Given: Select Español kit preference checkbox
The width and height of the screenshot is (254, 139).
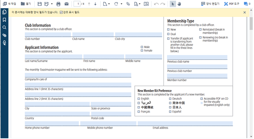Looking at the screenshot, I should click(170, 112).
